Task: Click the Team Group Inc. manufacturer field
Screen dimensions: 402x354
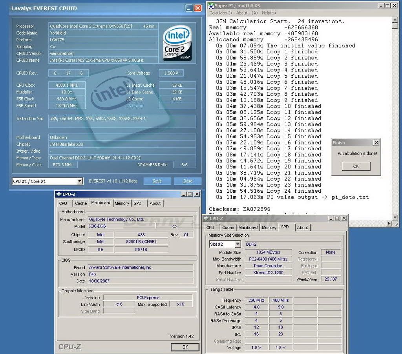Action: tap(268, 266)
